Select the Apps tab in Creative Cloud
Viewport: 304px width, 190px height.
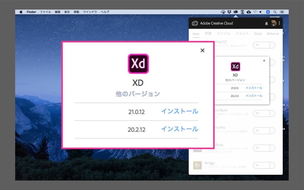(x=196, y=34)
